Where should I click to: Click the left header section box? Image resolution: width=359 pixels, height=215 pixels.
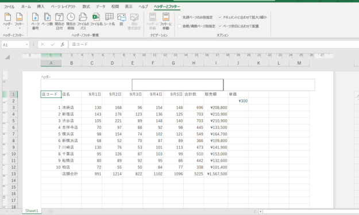(86, 85)
